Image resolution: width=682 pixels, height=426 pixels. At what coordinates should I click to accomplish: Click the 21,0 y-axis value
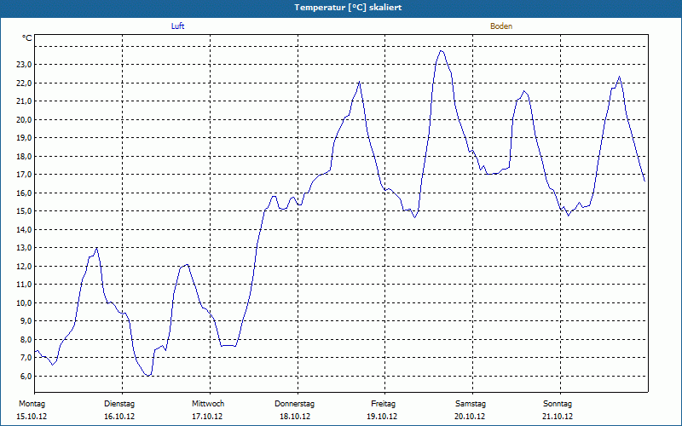[24, 101]
